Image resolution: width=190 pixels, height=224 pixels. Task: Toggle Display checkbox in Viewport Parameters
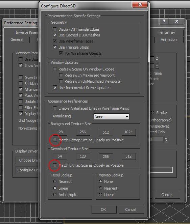pos(21,114)
